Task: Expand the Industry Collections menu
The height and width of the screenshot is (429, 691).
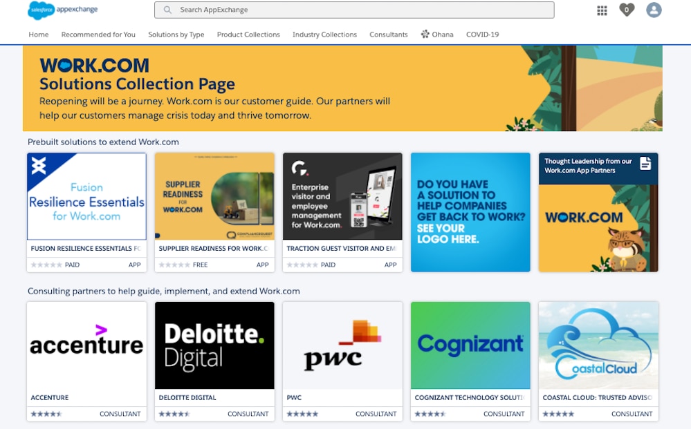Action: (324, 35)
